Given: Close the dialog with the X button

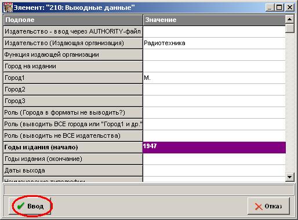Looking at the screenshot, I should pos(289,8).
